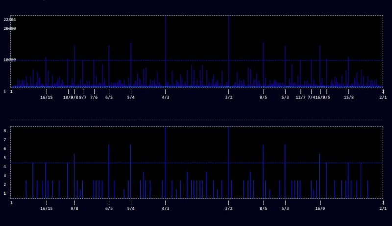
Task: Click the 9/8 label in bottom chart
Action: click(74, 208)
